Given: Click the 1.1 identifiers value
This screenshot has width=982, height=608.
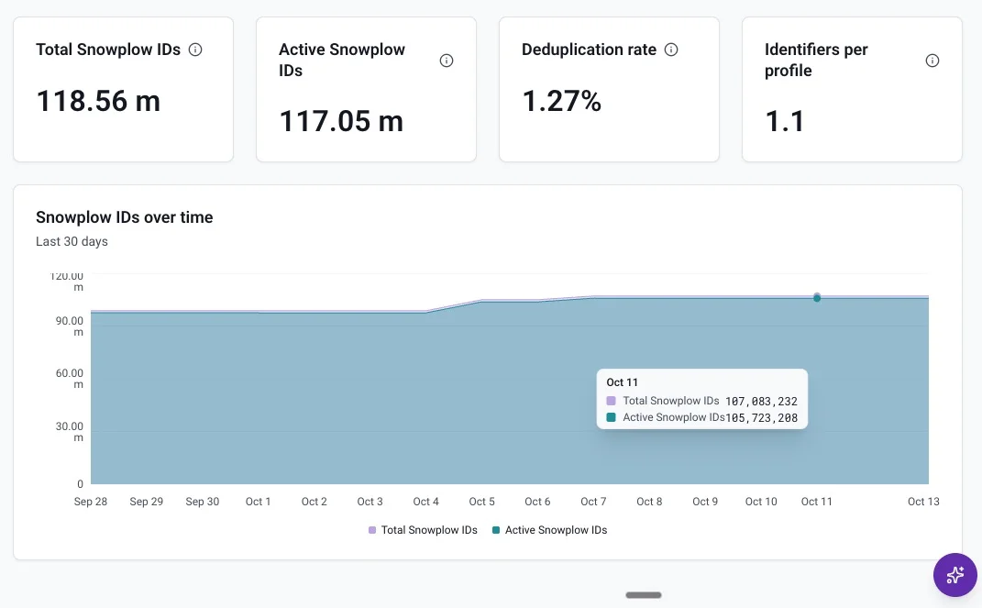Looking at the screenshot, I should (x=785, y=121).
